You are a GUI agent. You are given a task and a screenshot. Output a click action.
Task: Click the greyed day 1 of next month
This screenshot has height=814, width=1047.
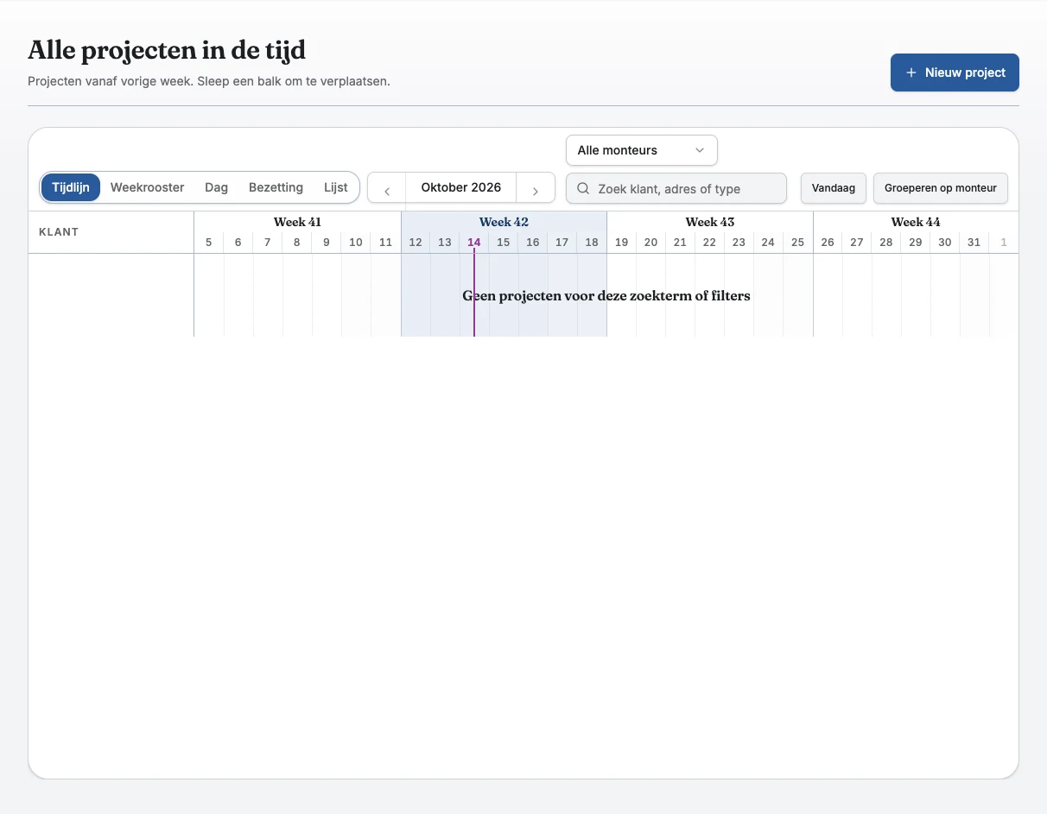pos(1004,243)
